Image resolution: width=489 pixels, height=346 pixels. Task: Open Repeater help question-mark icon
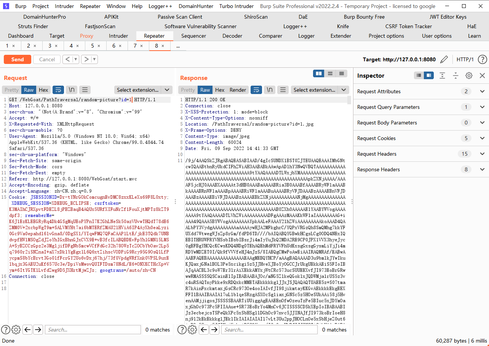pyautogui.click(x=482, y=59)
